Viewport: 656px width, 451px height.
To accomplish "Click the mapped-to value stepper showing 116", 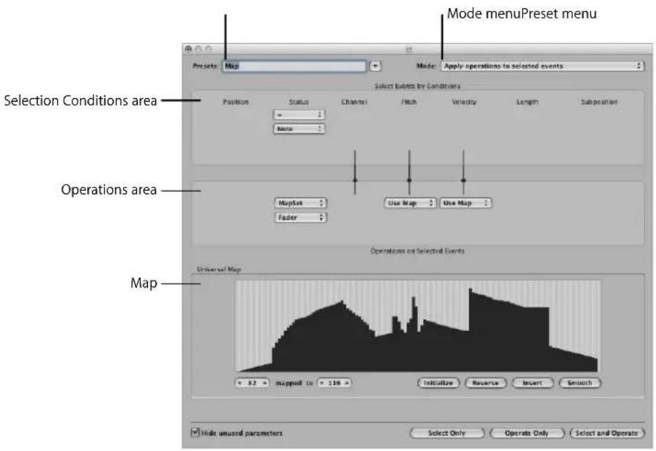I will (334, 383).
